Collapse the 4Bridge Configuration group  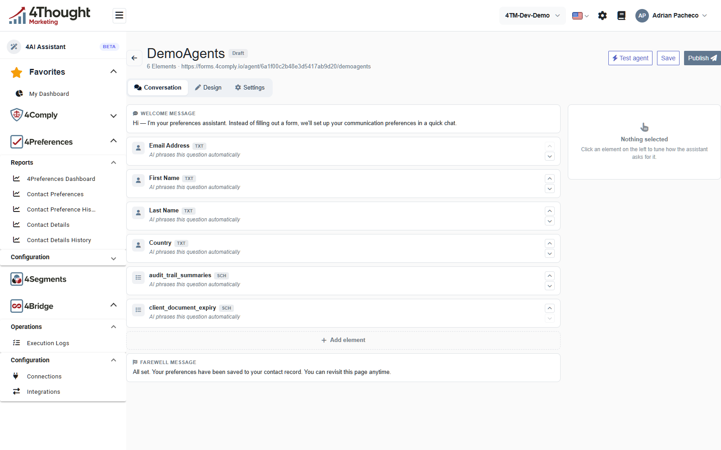tap(114, 360)
